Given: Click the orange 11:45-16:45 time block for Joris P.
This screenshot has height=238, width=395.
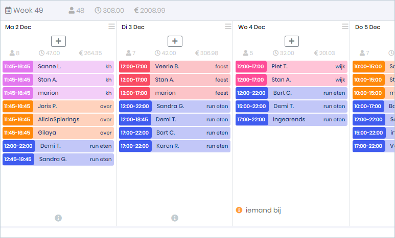Looking at the screenshot, I should pyautogui.click(x=17, y=106).
